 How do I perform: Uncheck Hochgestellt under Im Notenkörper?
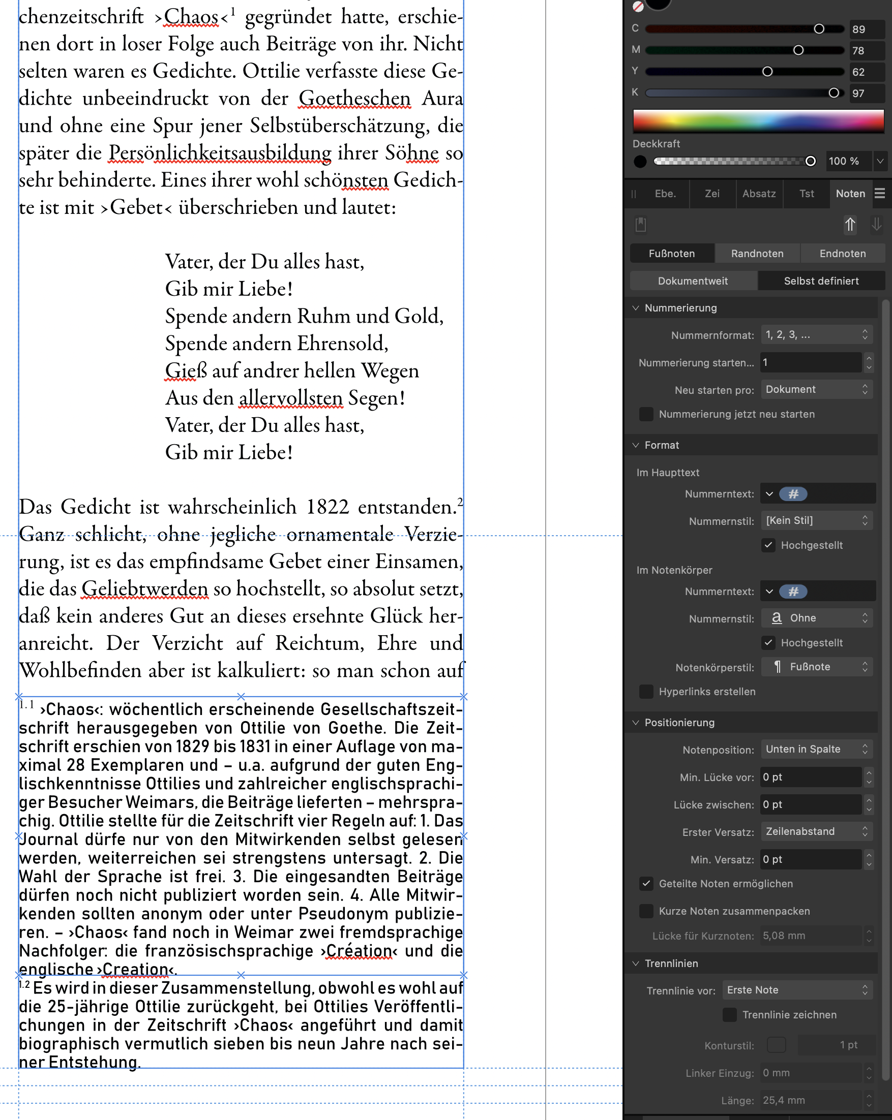[x=768, y=643]
